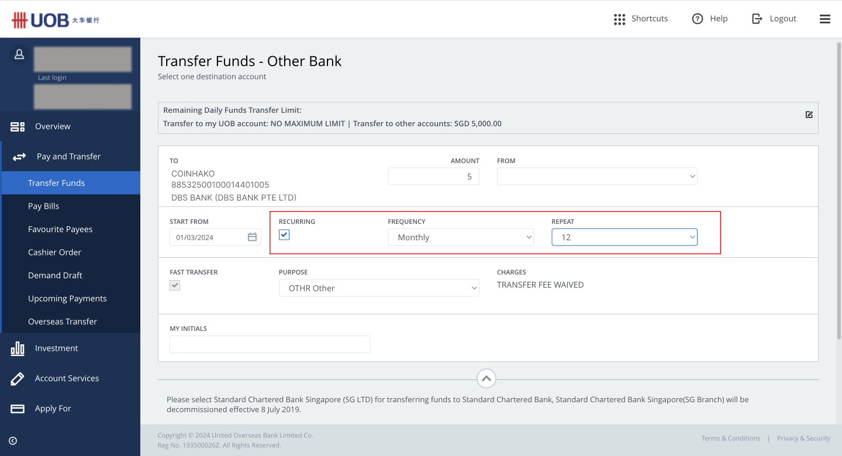
Task: Collapse section with the round up-chevron
Action: (486, 379)
